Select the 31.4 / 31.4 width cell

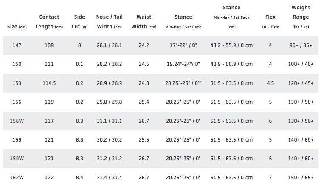(110, 177)
